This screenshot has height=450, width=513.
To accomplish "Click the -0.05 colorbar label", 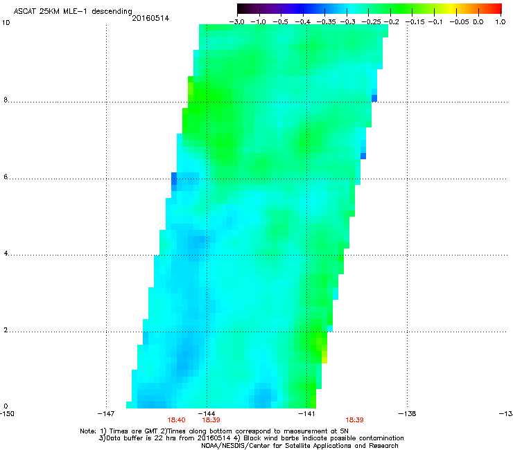I will 460,22.
